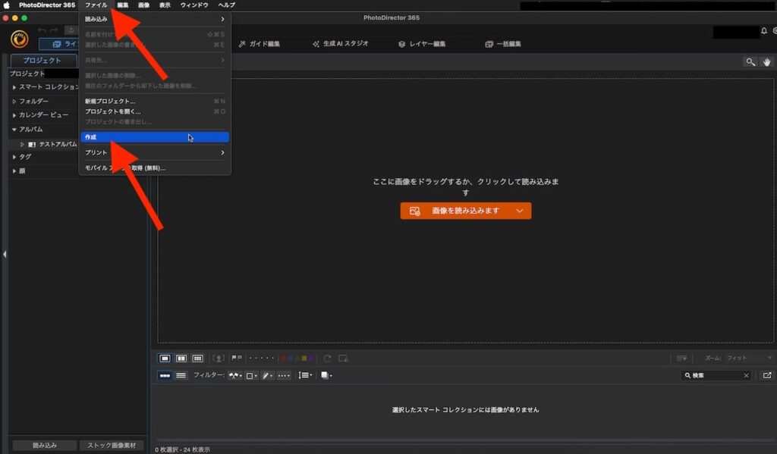Viewport: 777px width, 454px height.
Task: Open the flag filter dropdown
Action: pos(235,375)
